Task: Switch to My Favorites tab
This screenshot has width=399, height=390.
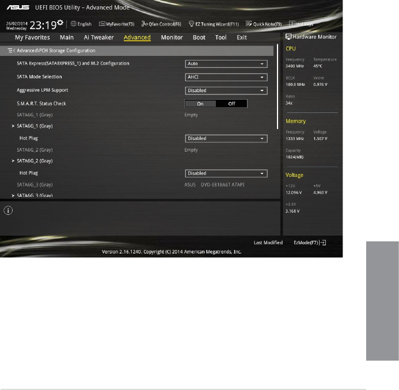Action: click(x=32, y=37)
